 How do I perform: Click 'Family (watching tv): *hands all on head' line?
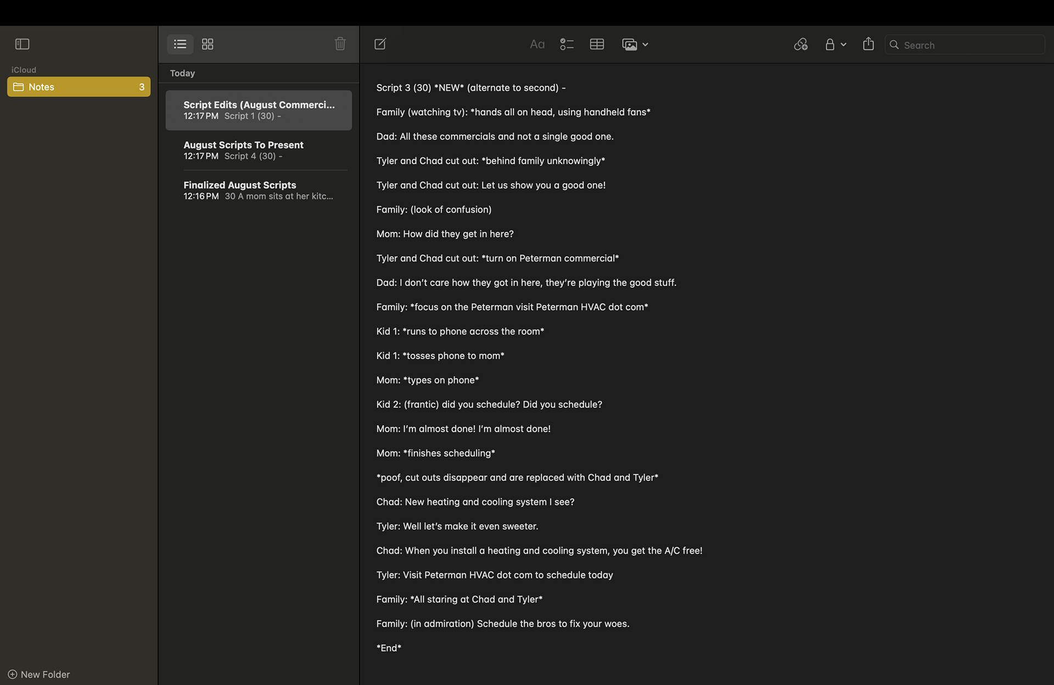click(513, 112)
